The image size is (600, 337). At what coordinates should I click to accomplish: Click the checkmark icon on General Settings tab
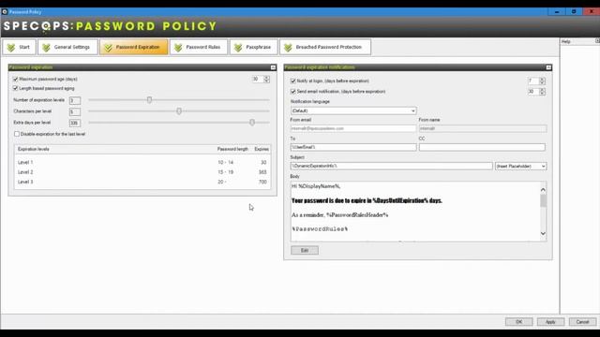[46, 48]
